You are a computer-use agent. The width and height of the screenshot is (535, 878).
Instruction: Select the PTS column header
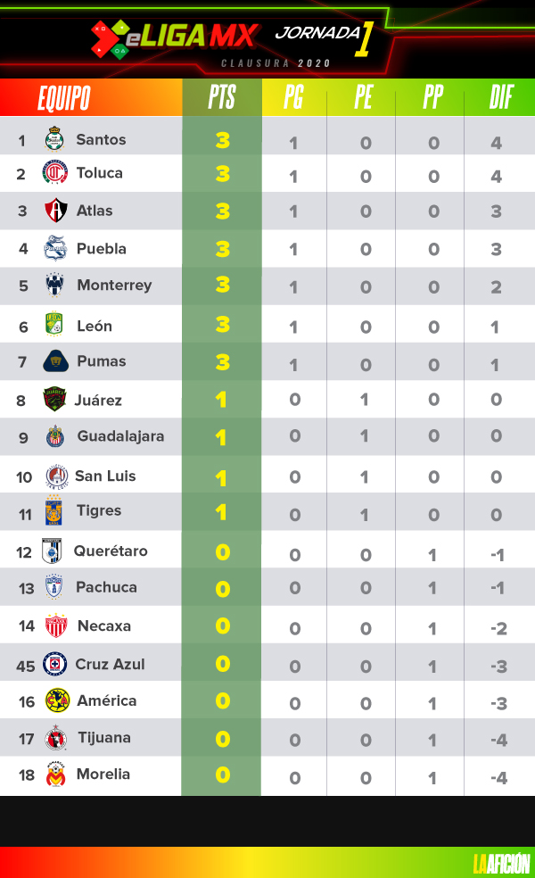click(222, 97)
